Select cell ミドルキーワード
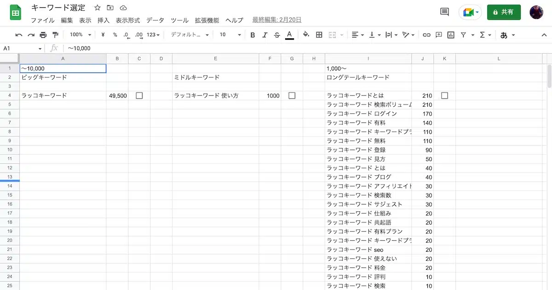Screen dimensions: 552x290 [216, 77]
